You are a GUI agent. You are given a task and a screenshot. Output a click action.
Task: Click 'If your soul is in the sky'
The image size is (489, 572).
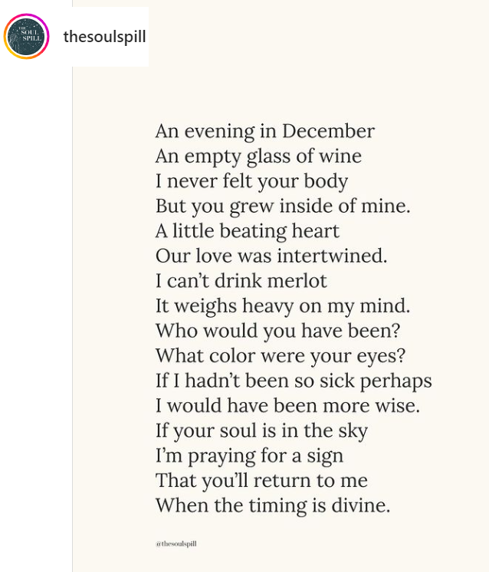click(261, 431)
